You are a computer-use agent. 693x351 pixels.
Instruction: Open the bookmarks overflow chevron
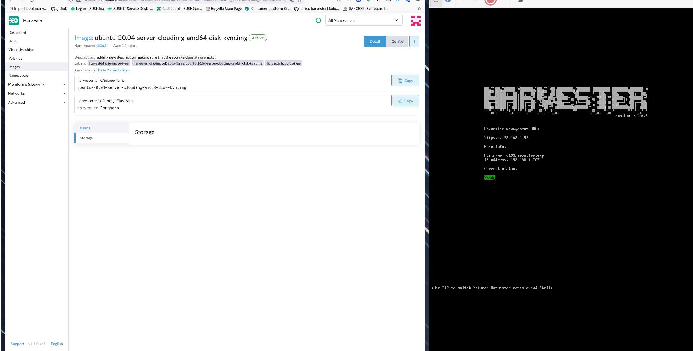coord(419,9)
